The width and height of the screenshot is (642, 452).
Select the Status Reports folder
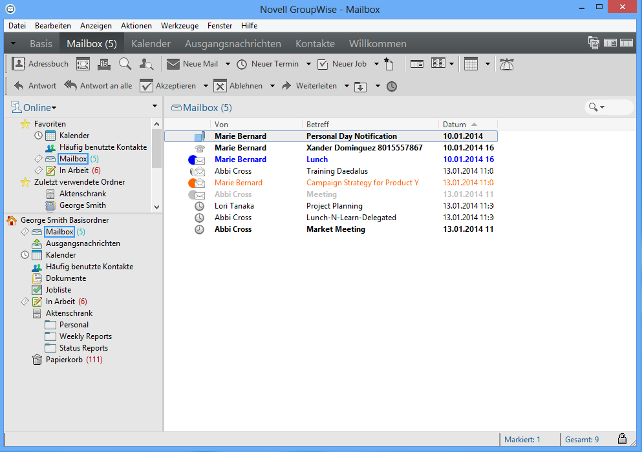click(83, 348)
